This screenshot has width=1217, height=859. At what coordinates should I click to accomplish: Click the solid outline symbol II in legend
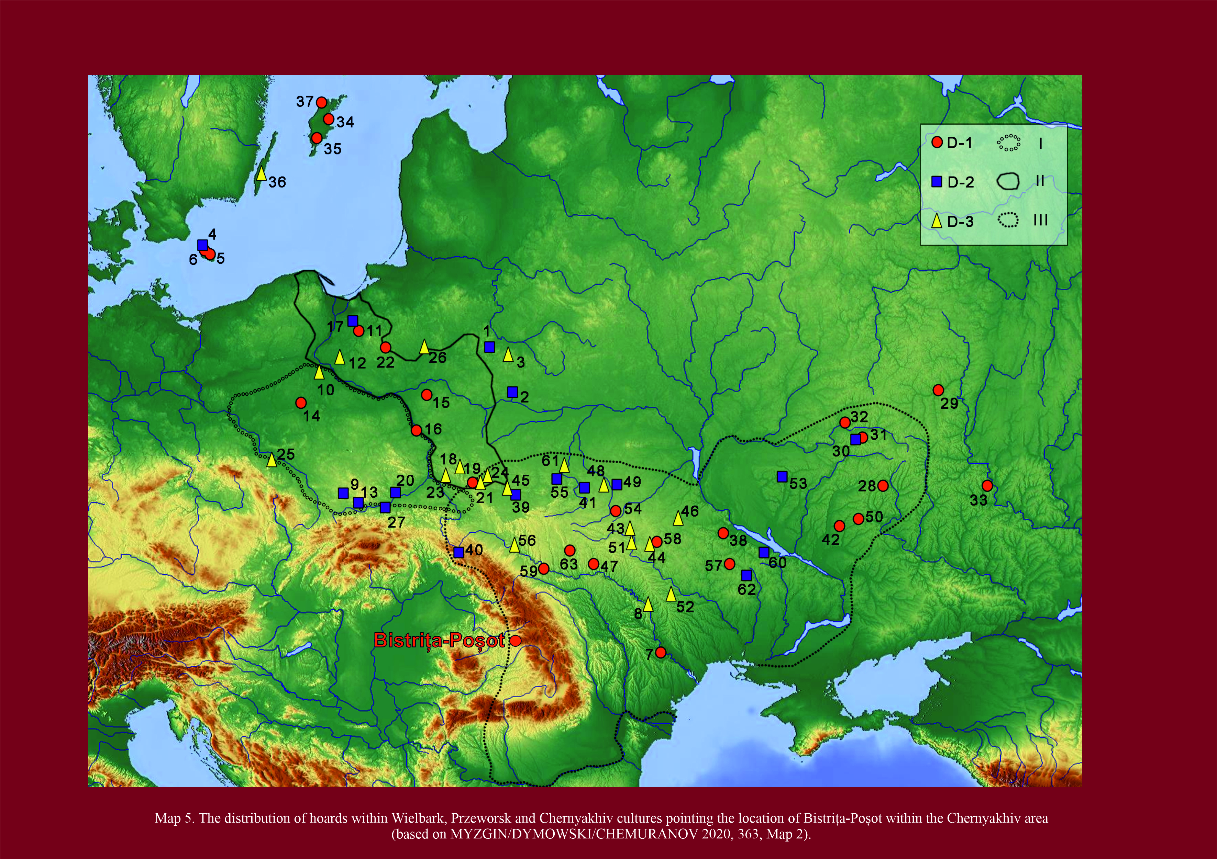[x=1008, y=182]
